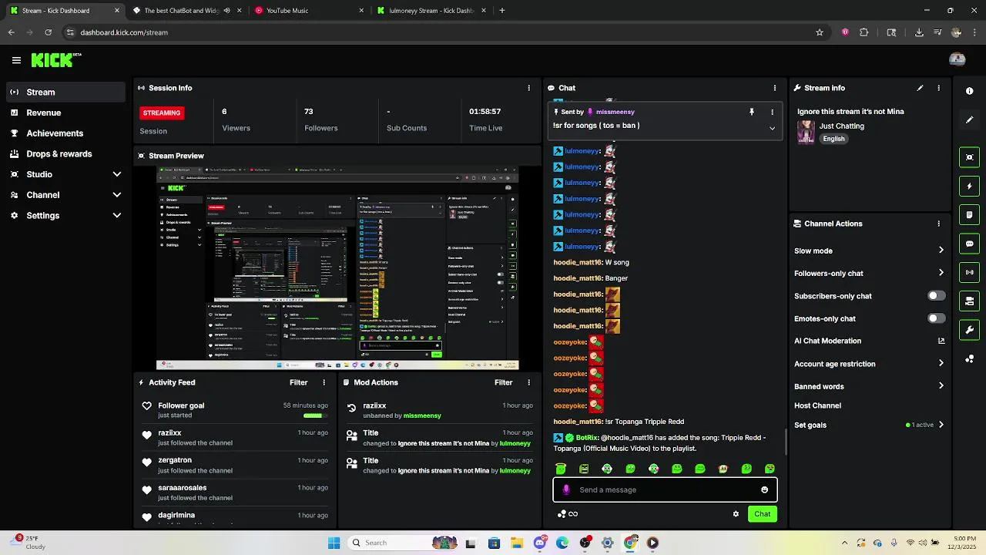Screen dimensions: 986x555
Task: Open chat settings gear icon
Action: pos(736,514)
